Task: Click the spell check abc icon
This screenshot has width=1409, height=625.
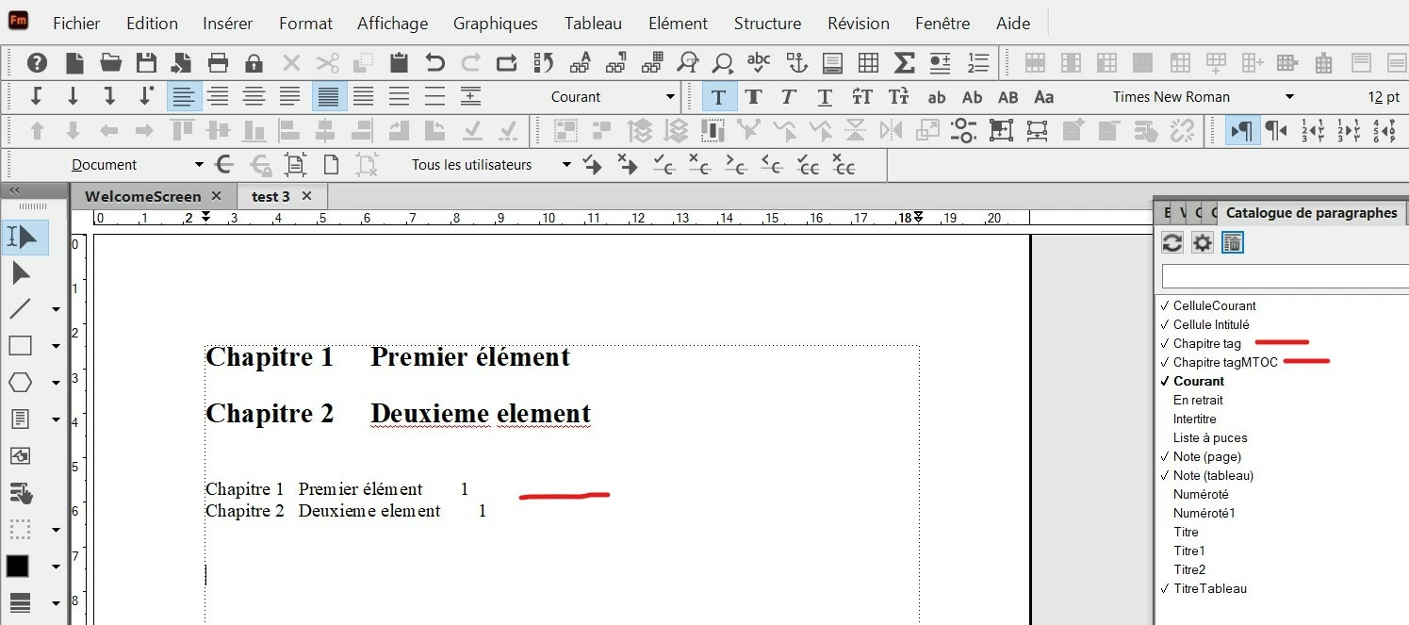Action: point(759,63)
